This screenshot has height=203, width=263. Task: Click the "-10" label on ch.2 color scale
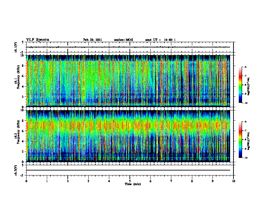[x=245, y=158]
